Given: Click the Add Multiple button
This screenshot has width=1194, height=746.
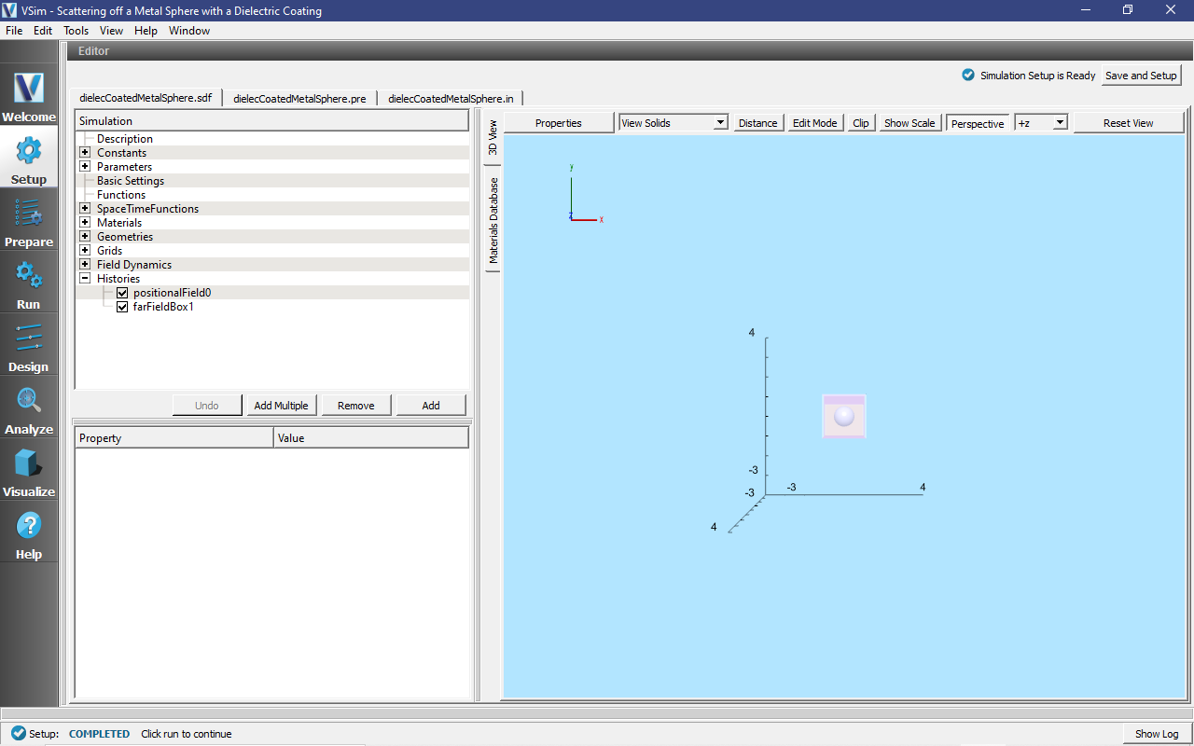Looking at the screenshot, I should pos(281,406).
